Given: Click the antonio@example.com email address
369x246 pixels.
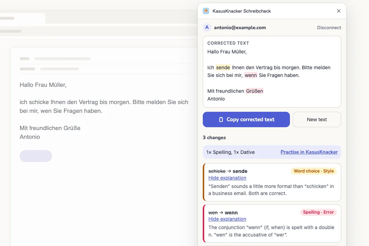Looking at the screenshot, I should (x=240, y=27).
